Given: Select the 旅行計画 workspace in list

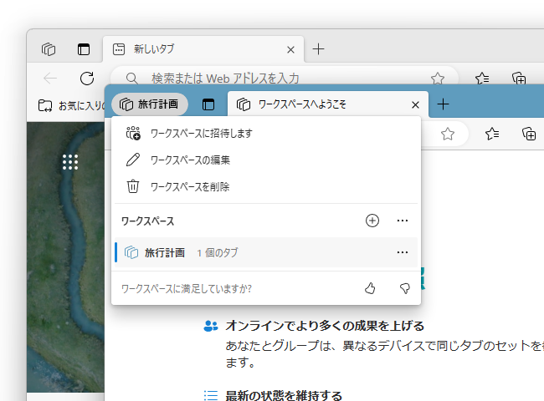Looking at the screenshot, I should [x=266, y=252].
